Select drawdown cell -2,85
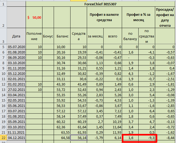 point(165,106)
